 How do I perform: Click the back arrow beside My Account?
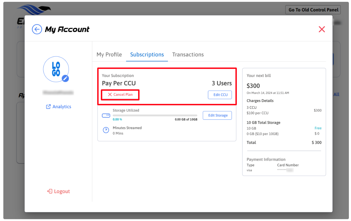point(37,29)
